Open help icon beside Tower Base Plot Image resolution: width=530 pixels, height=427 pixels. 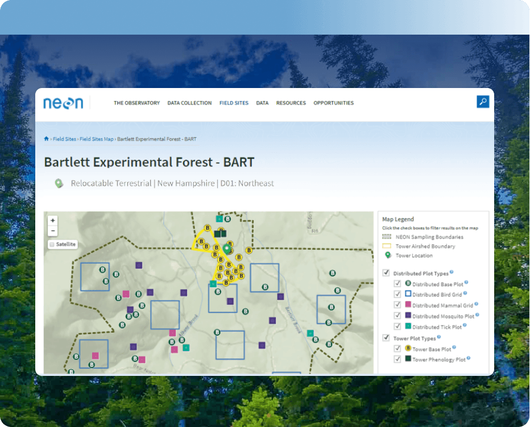pyautogui.click(x=454, y=347)
